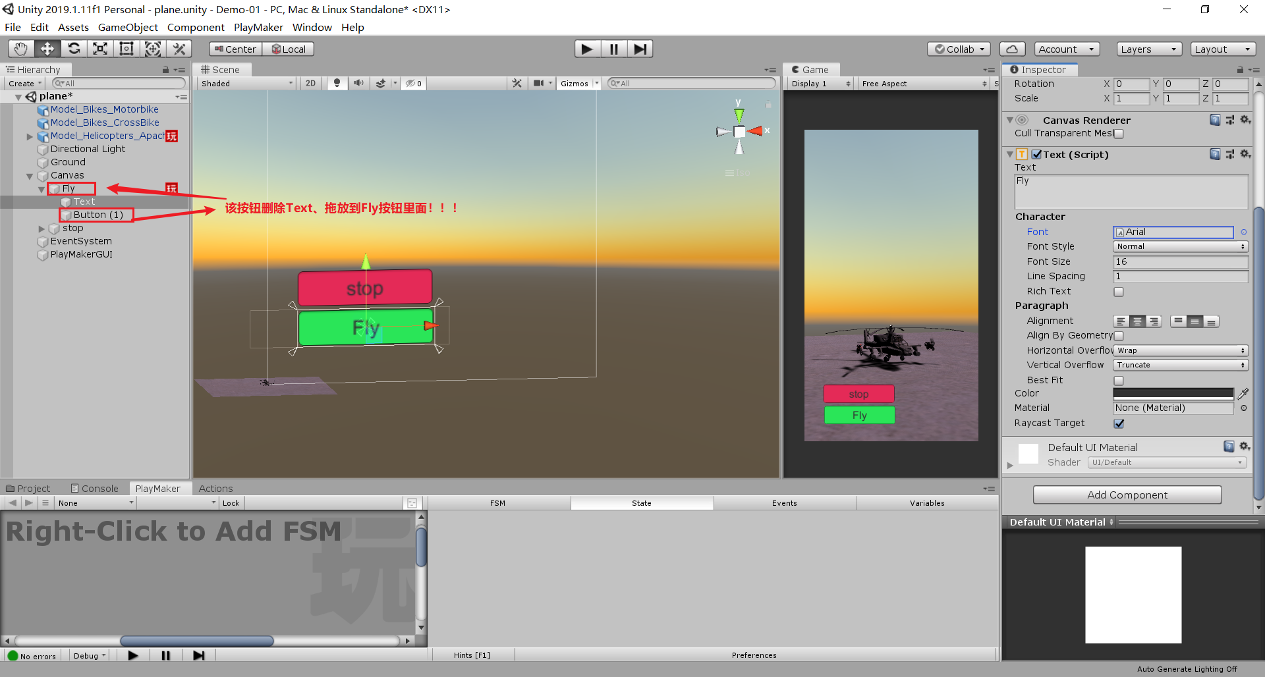Open the Font Style dropdown
This screenshot has height=677, width=1265.
[1179, 246]
